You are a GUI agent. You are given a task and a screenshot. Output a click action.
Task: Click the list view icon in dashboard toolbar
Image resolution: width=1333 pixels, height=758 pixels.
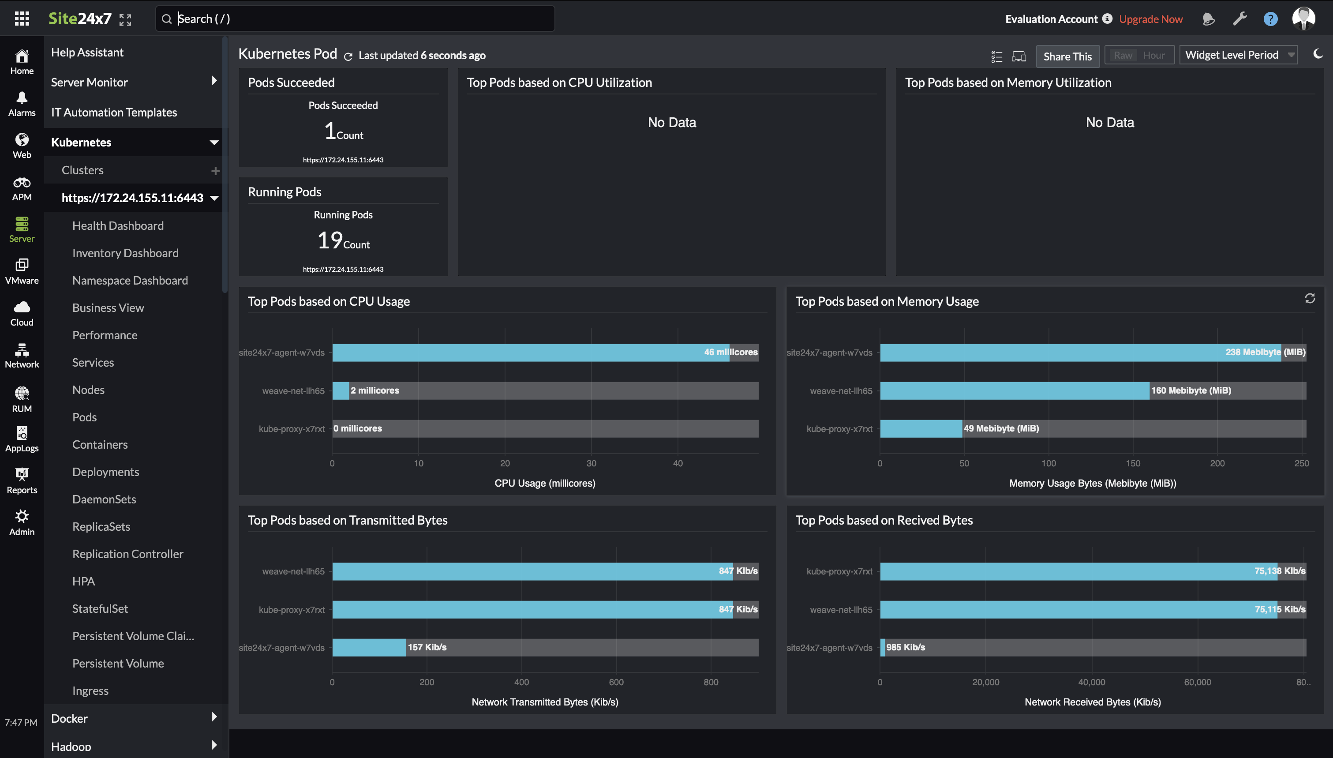[x=996, y=56]
